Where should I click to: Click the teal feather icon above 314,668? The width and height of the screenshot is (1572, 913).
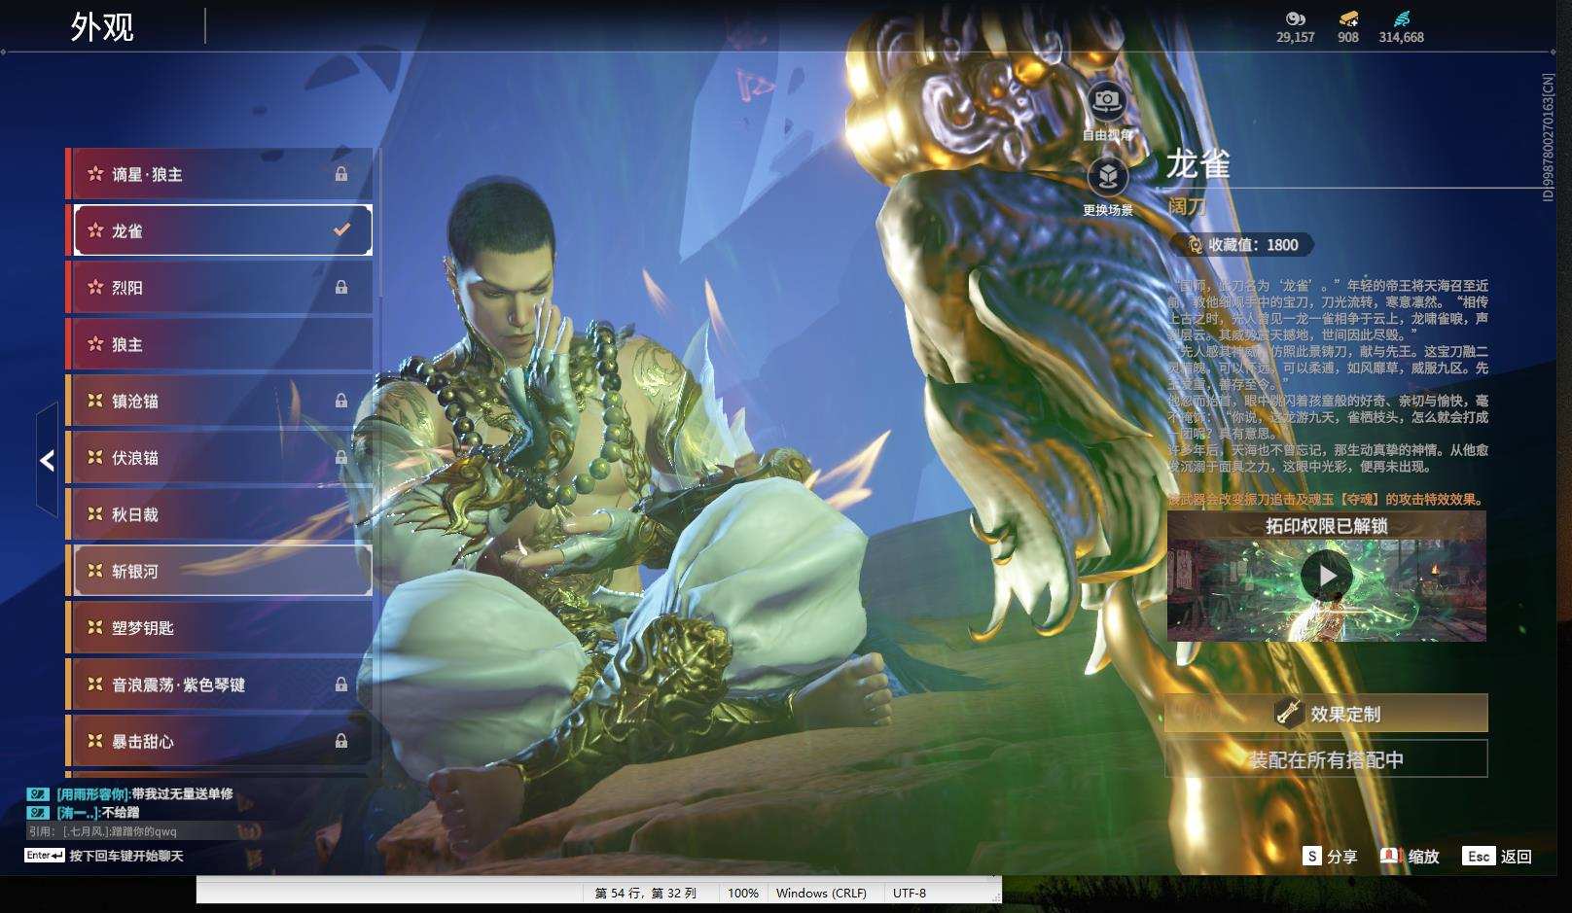tap(1401, 18)
